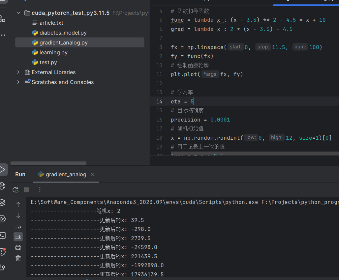The height and width of the screenshot is (280, 339).
Task: Open the Run toolbar more options menu
Action: coord(40,190)
